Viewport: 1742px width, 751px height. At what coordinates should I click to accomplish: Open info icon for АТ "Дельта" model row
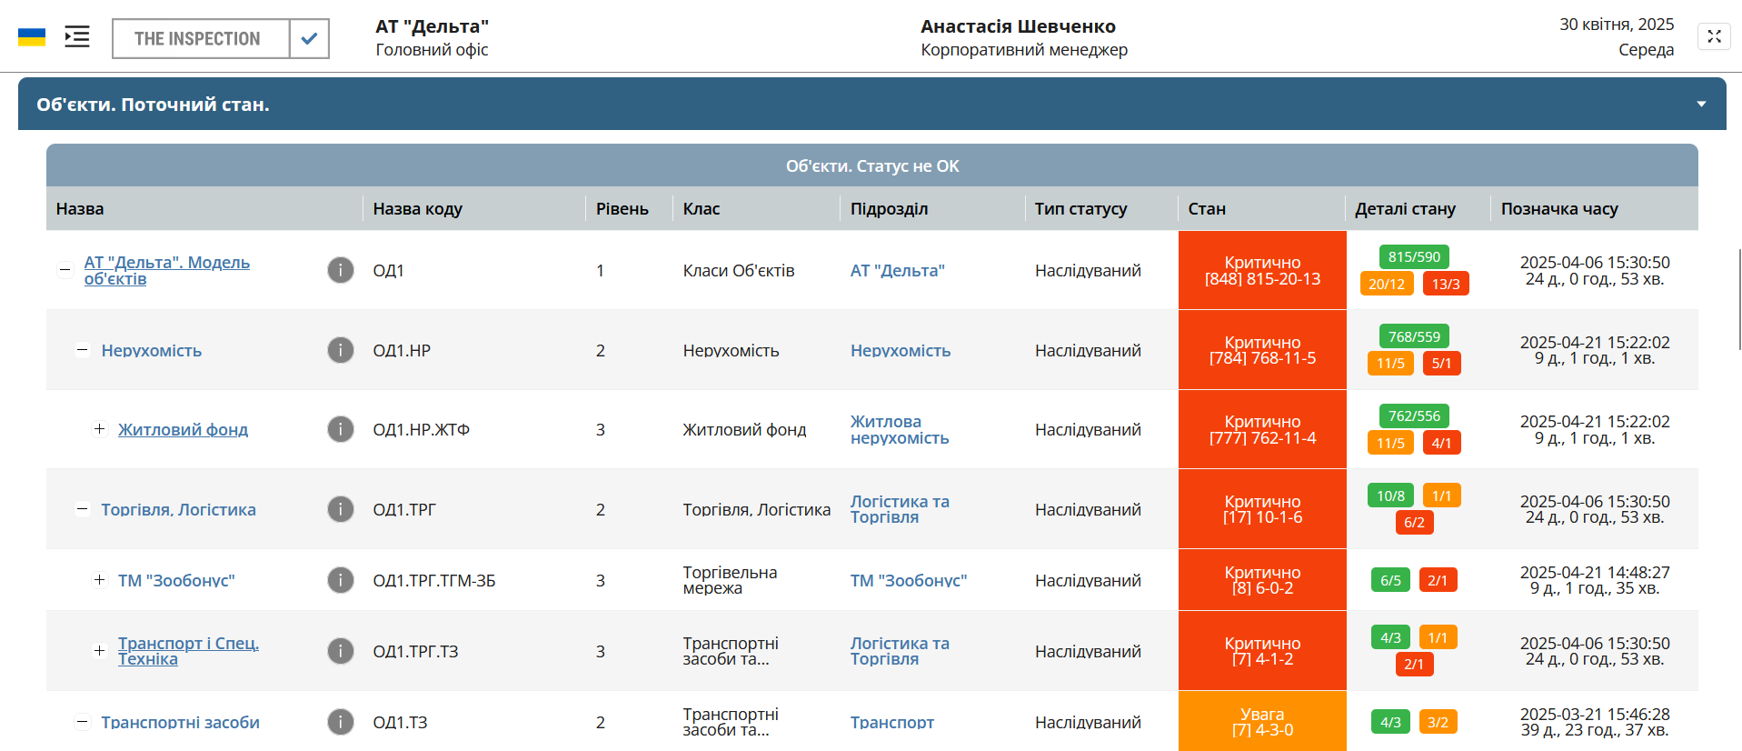tap(340, 270)
